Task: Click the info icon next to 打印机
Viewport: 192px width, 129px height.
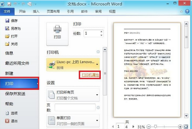Action: coord(98,52)
